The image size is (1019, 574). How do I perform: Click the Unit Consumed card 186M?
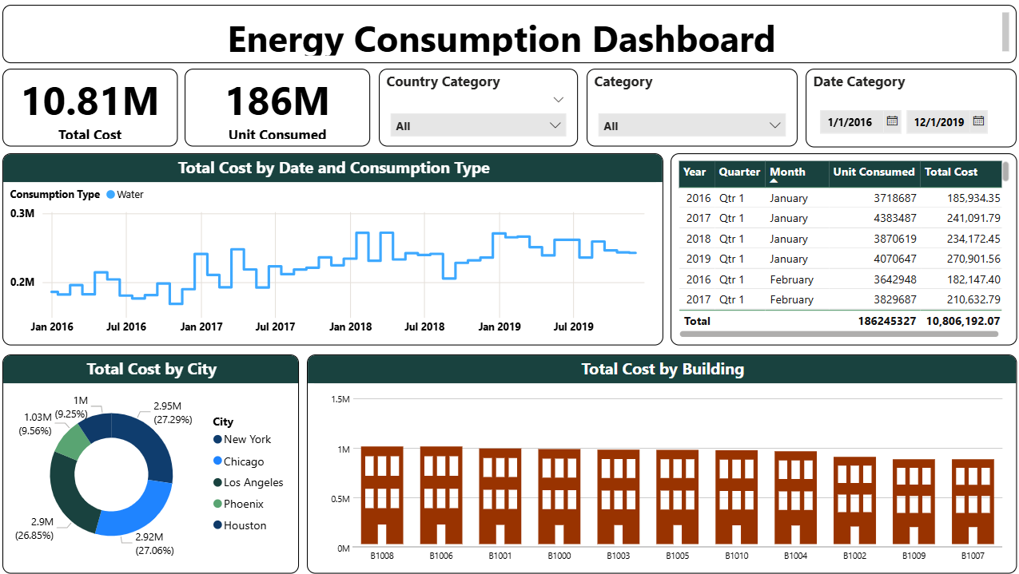(x=277, y=108)
